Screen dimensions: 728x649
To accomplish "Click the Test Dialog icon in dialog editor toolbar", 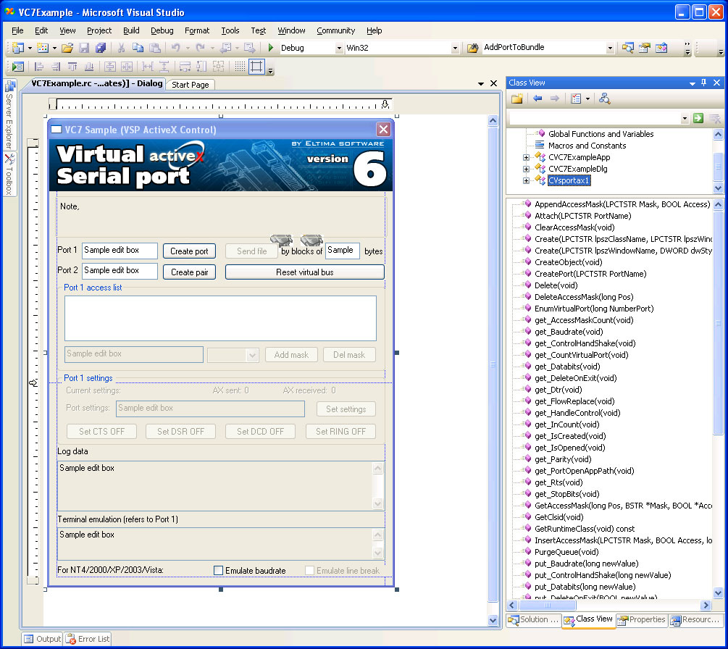I will [x=18, y=67].
